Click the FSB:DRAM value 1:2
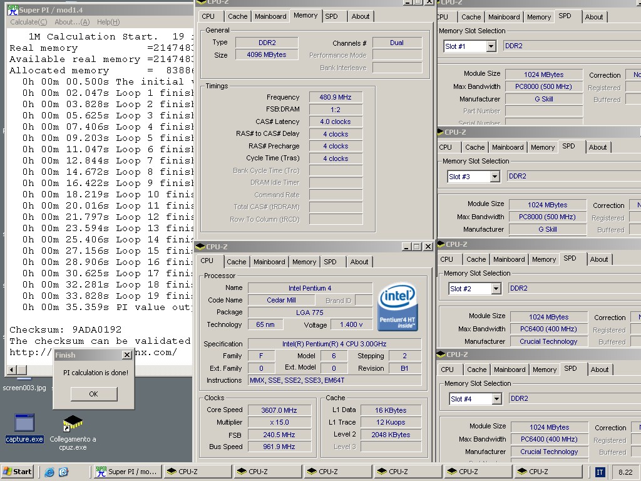 point(336,110)
